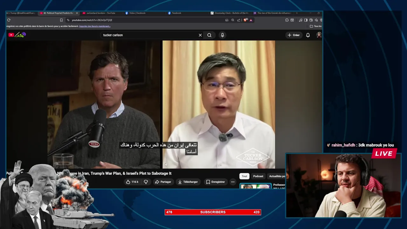Dislike the video with thumbs down
The height and width of the screenshot is (229, 407).
[146, 182]
